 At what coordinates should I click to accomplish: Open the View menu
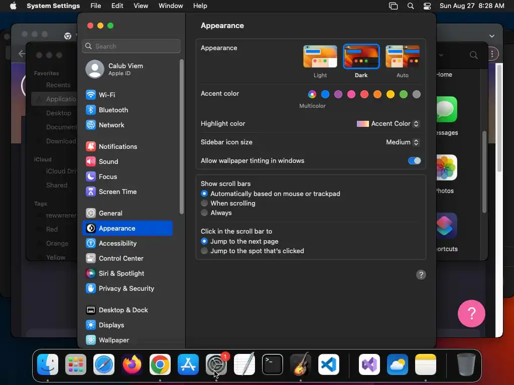click(141, 6)
